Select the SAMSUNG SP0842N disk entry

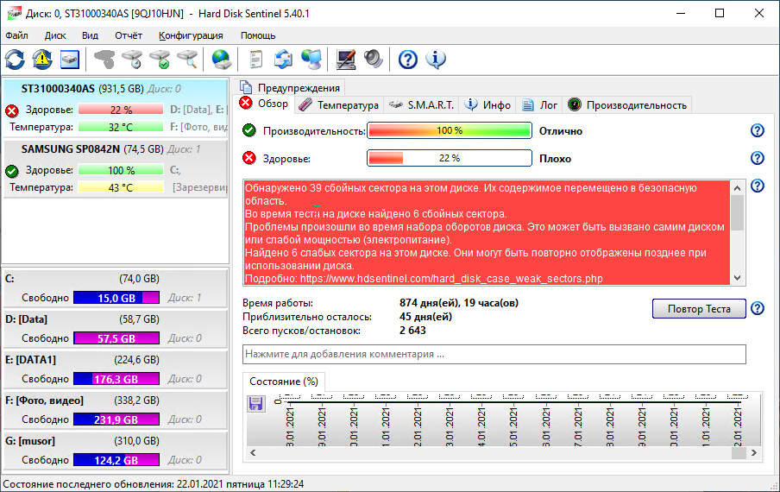116,168
